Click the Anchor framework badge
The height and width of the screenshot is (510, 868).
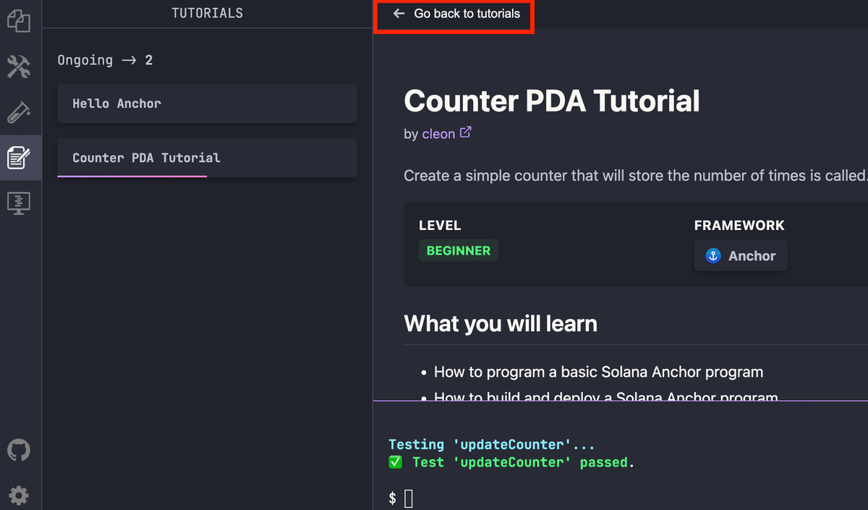741,256
